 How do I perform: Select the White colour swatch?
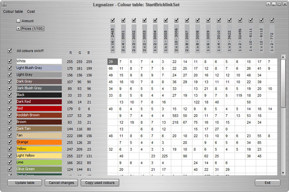click(39, 61)
